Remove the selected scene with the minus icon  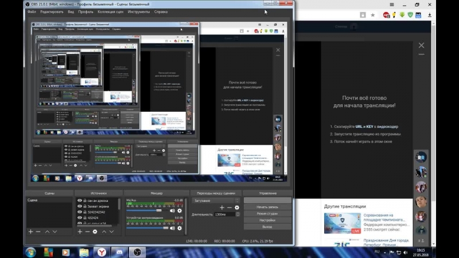tap(38, 232)
